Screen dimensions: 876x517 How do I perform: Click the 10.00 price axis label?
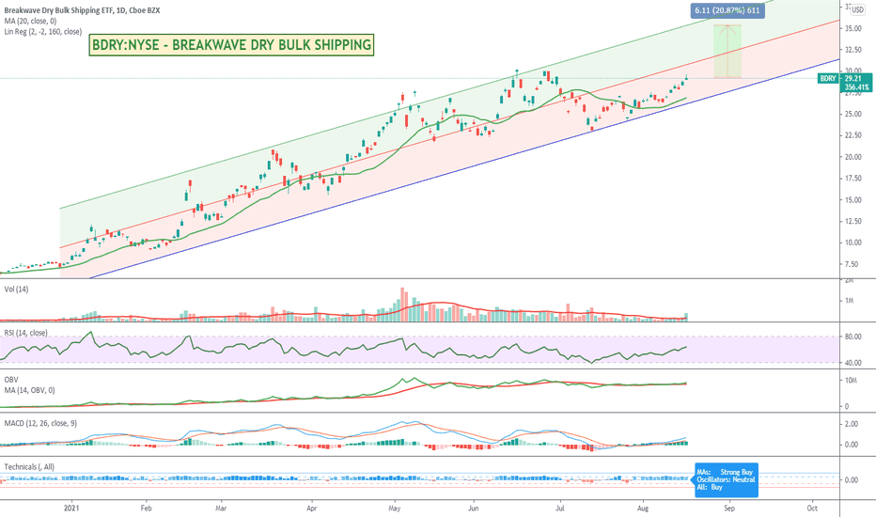[853, 243]
